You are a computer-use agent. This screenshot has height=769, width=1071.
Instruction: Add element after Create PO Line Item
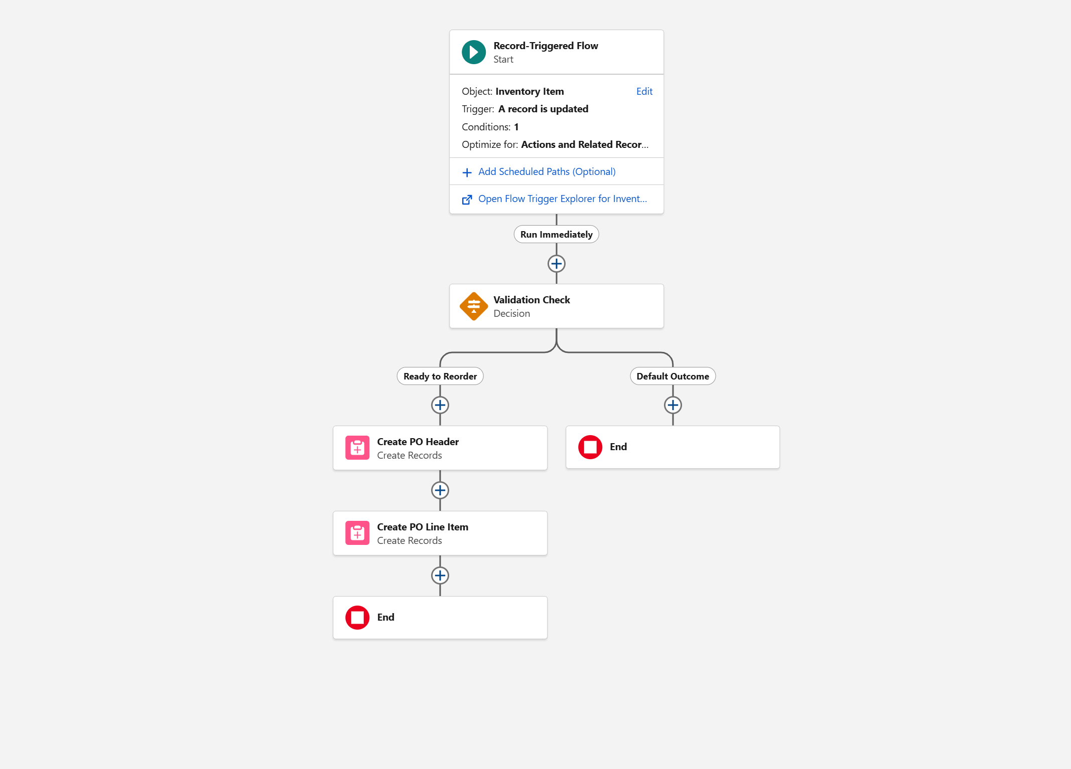coord(440,575)
